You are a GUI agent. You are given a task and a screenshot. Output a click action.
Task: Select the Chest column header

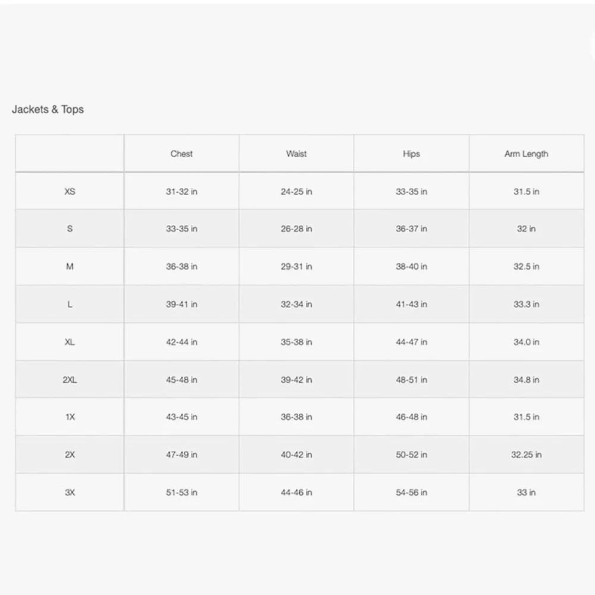[x=181, y=154]
